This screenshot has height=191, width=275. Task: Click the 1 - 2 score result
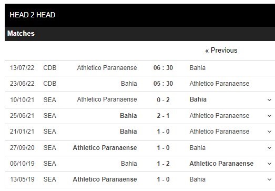tap(163, 164)
